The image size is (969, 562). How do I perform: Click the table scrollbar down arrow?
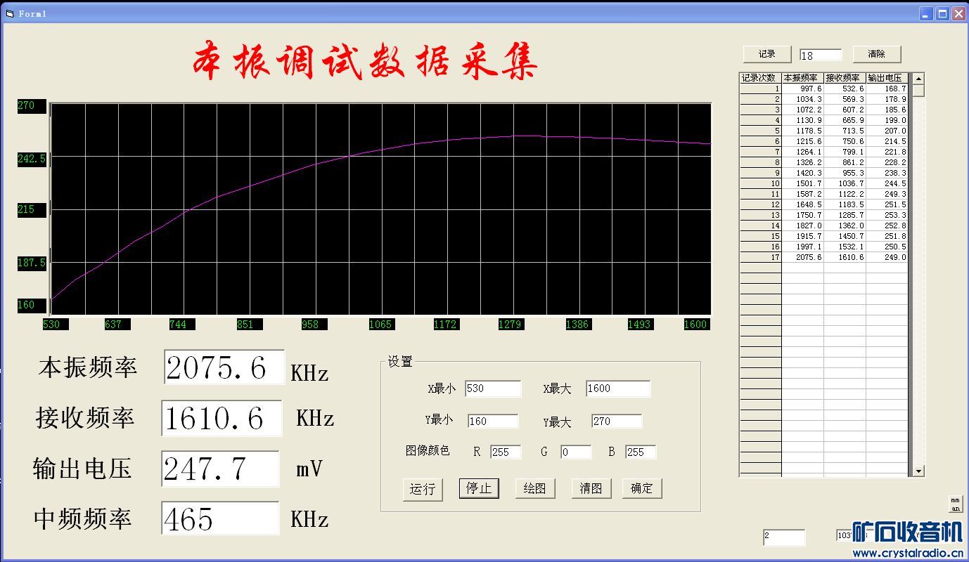(918, 471)
